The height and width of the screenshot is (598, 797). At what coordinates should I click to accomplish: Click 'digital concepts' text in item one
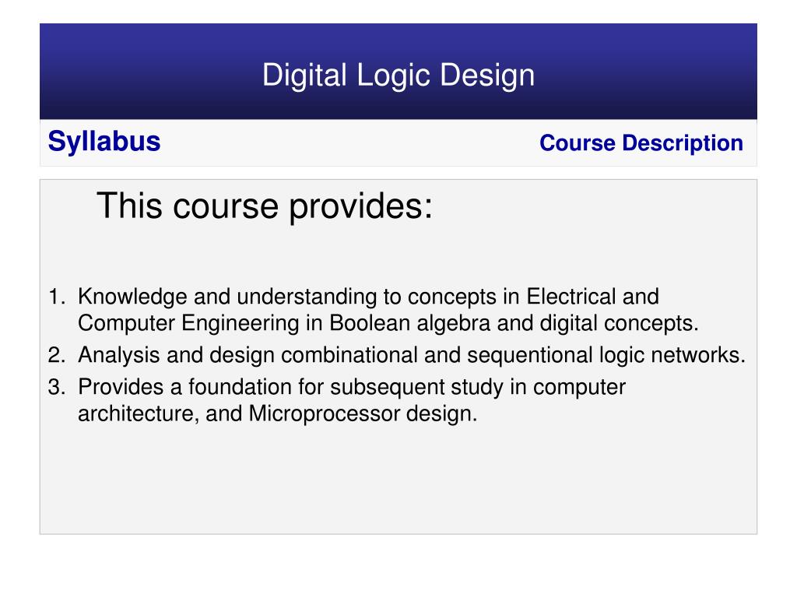[619, 323]
